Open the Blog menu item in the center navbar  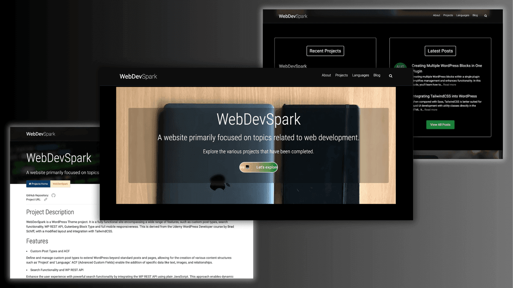pyautogui.click(x=377, y=75)
